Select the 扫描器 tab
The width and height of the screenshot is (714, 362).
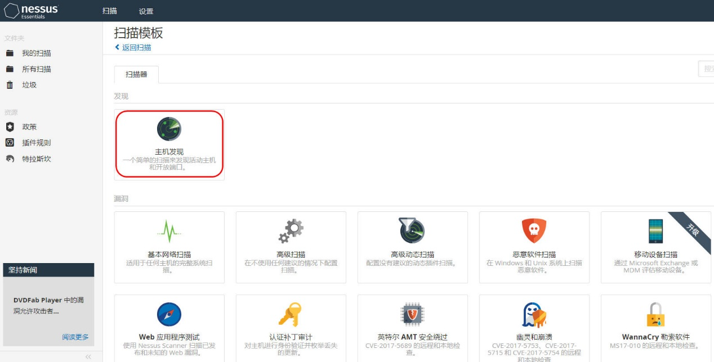click(x=136, y=74)
